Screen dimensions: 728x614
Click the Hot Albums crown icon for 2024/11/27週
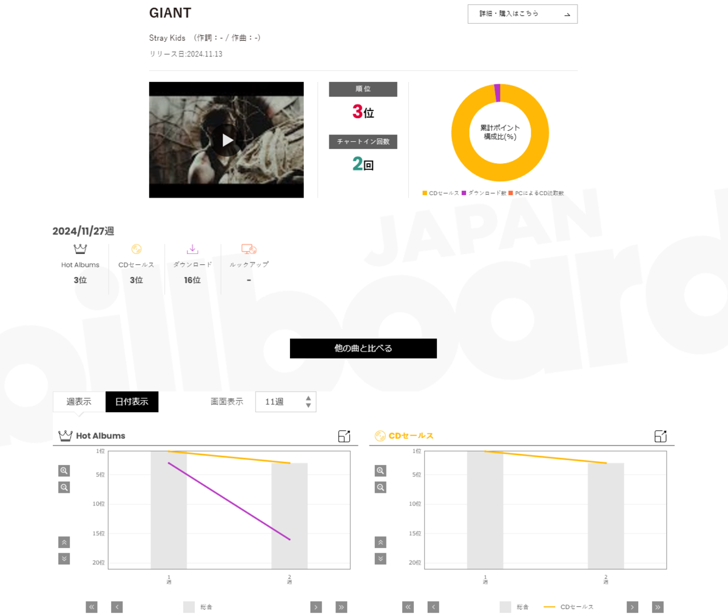(x=80, y=249)
